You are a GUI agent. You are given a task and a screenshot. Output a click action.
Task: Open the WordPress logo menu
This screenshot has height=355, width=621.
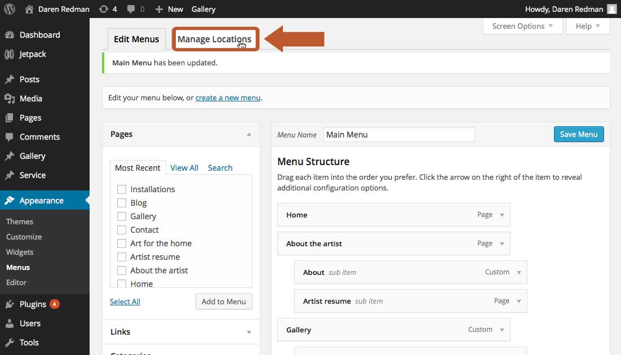coord(10,8)
